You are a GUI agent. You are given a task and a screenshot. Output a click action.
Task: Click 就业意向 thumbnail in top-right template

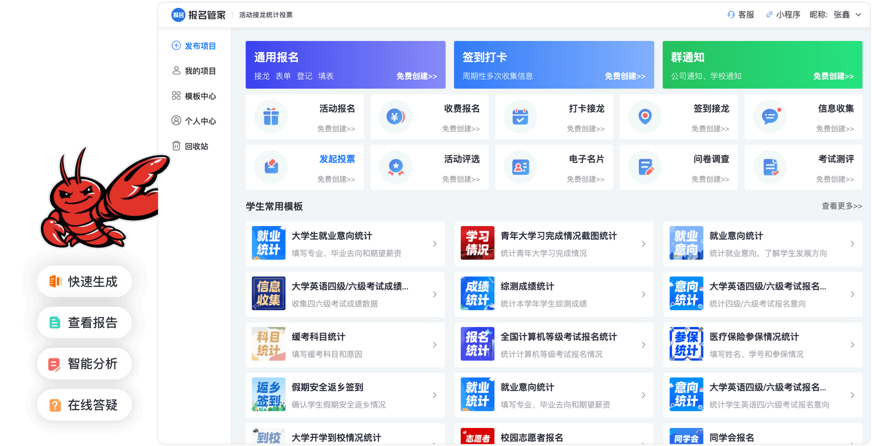tap(687, 243)
